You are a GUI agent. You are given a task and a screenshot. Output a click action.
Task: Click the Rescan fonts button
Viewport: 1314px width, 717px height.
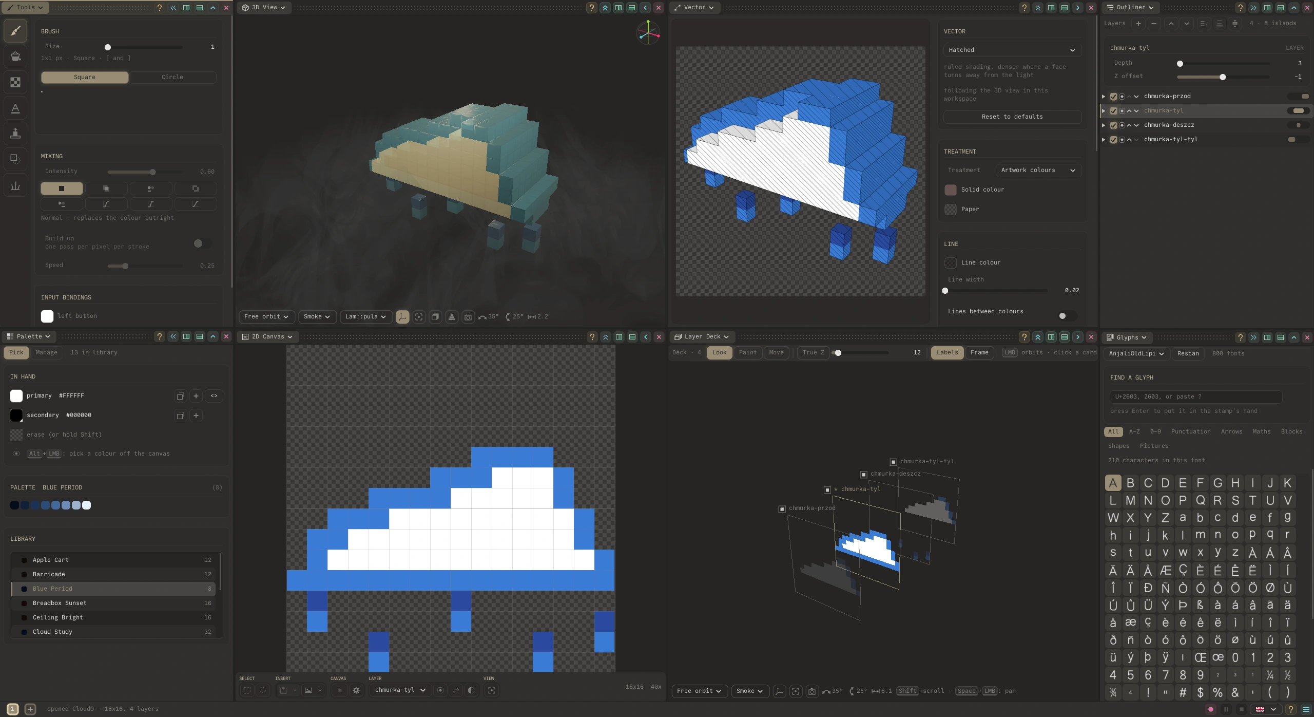pos(1188,353)
